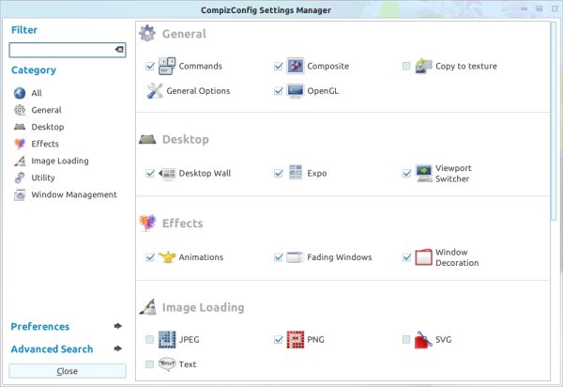Viewport: 563px width, 387px height.
Task: Uncheck the Fading Windows checkbox
Action: click(279, 257)
